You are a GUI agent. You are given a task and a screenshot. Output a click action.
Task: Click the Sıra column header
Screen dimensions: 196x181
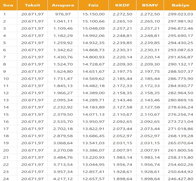point(8,5)
